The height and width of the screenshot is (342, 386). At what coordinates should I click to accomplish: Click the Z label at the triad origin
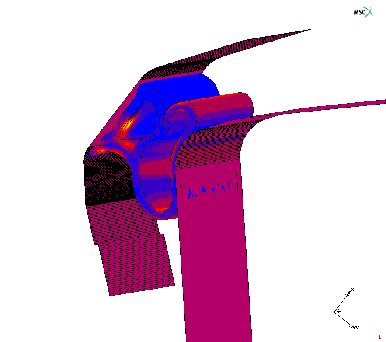[339, 311]
